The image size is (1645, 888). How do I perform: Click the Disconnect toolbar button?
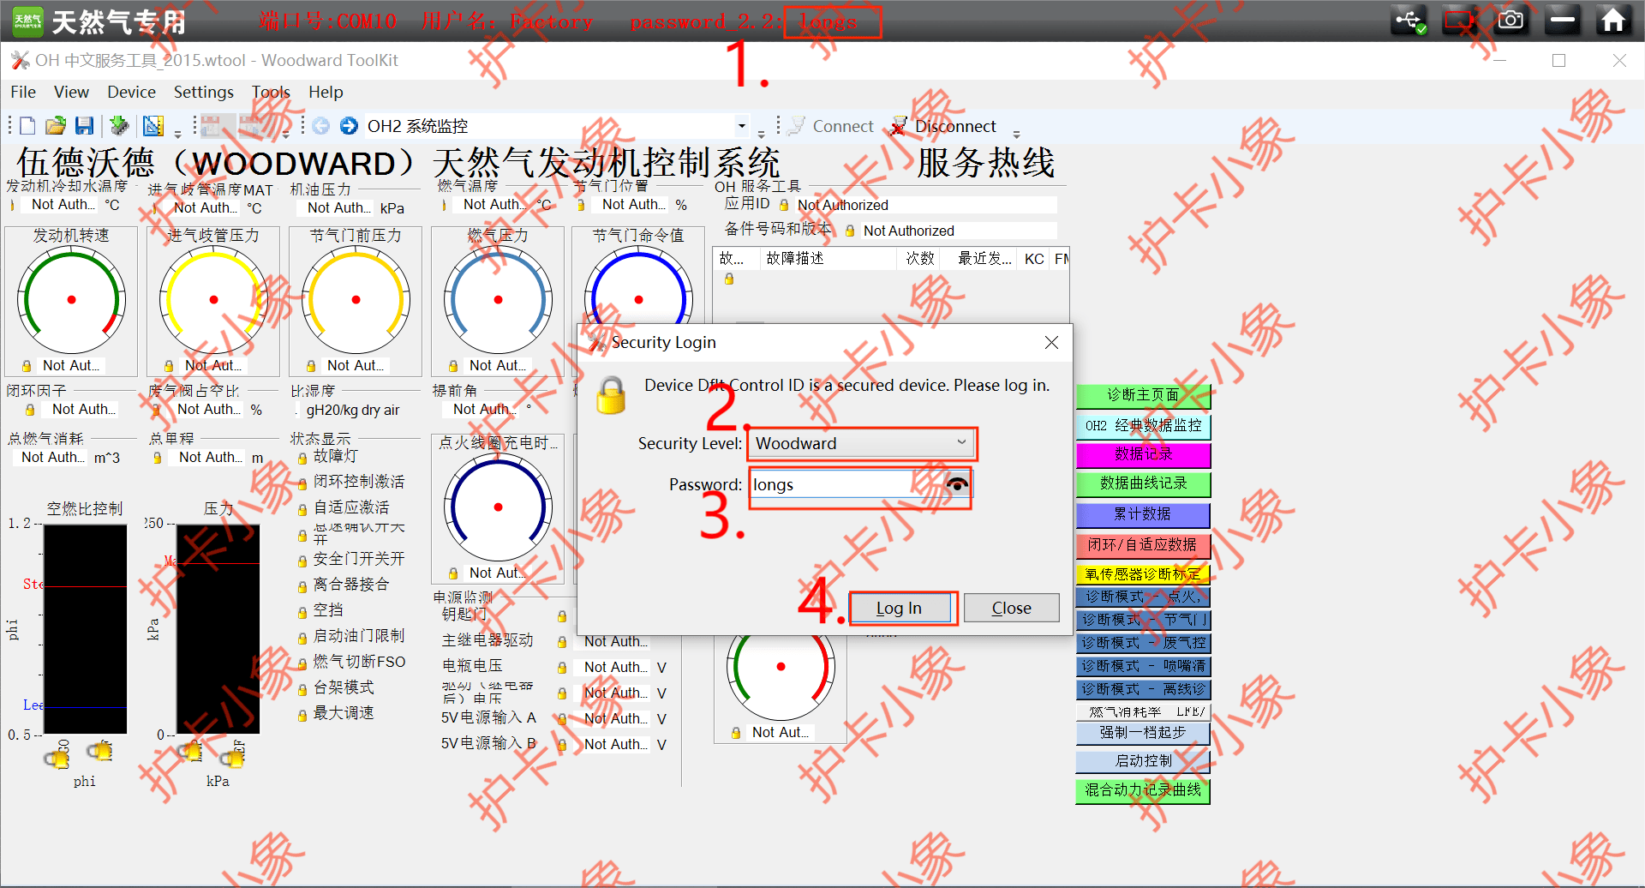pyautogui.click(x=943, y=126)
